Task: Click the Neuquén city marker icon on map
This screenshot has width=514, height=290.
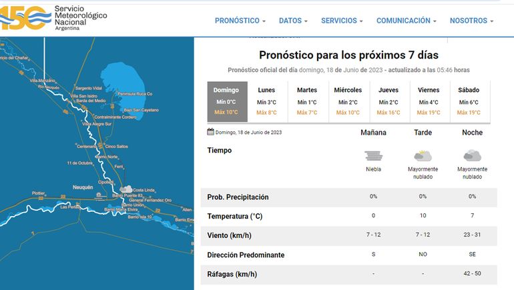Action: (99, 195)
